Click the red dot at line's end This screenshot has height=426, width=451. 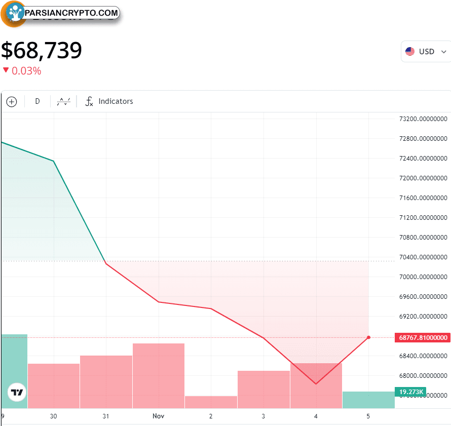pos(369,337)
